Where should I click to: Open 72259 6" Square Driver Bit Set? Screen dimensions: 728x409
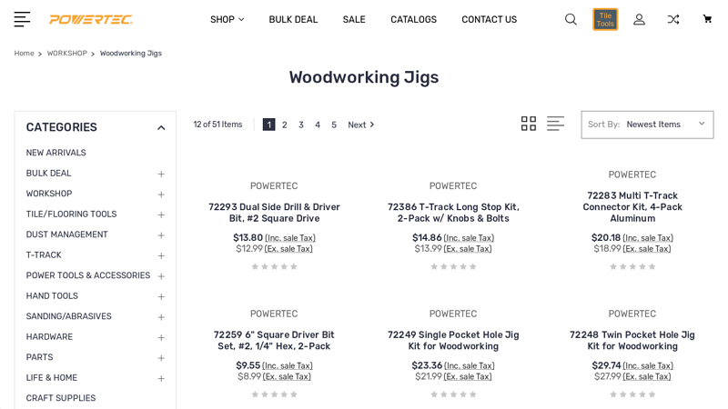tap(274, 340)
